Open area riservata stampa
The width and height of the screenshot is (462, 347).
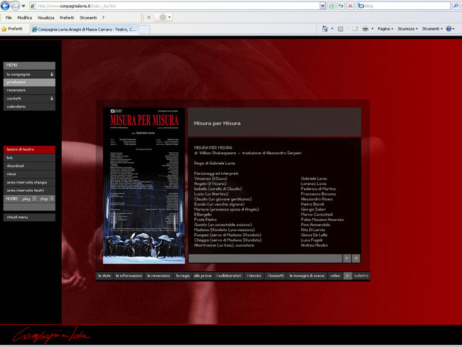pyautogui.click(x=29, y=183)
